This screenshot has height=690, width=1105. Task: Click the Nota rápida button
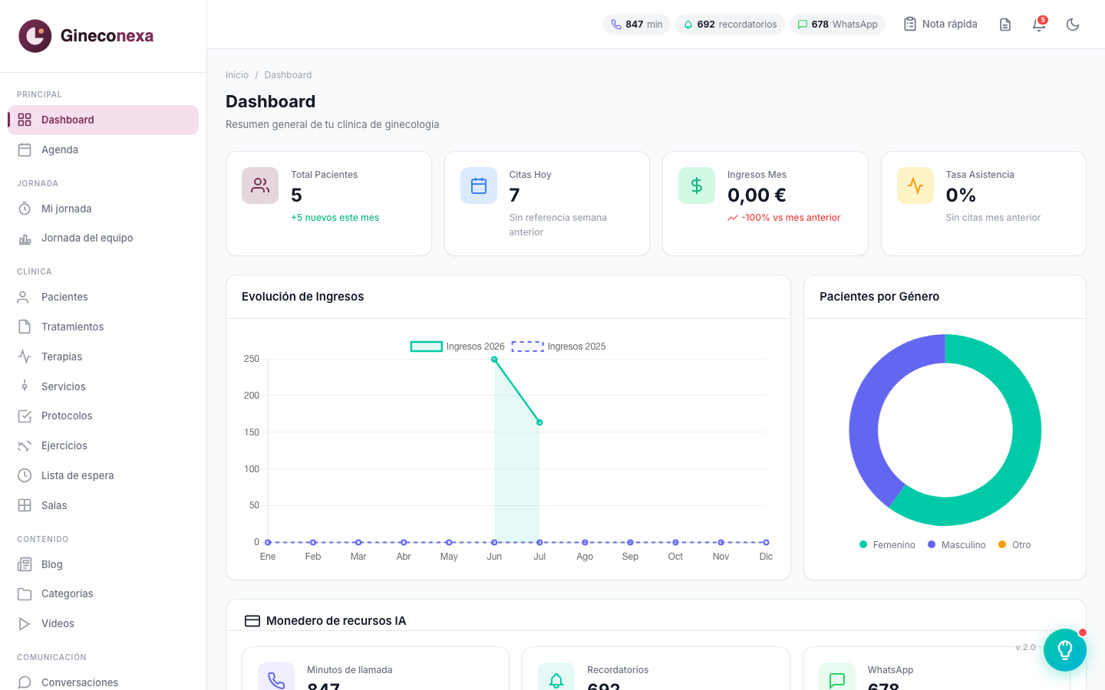pos(940,25)
